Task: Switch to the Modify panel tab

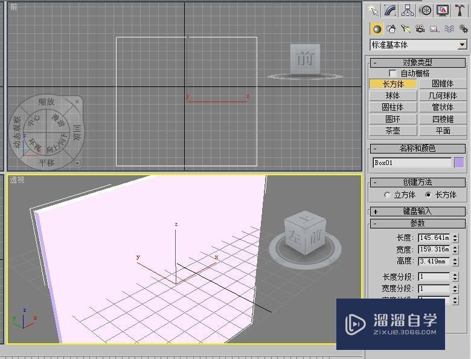Action: [390, 10]
